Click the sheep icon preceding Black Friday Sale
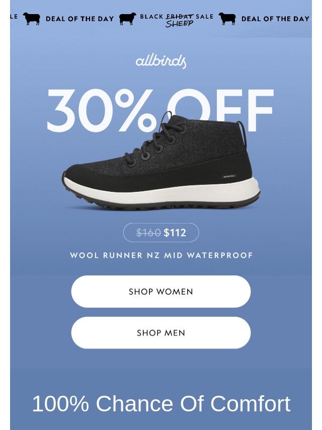 (128, 19)
